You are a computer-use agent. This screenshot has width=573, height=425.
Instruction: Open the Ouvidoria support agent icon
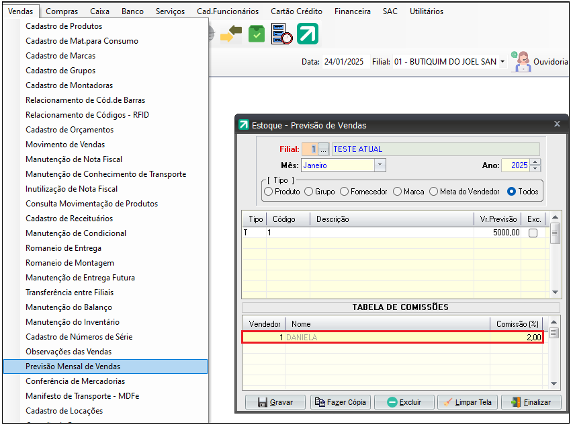(x=522, y=61)
